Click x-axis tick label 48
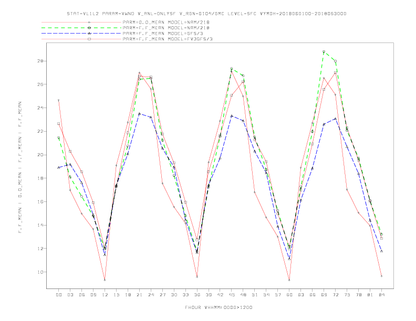The height and width of the screenshot is (321, 416). tap(243, 295)
